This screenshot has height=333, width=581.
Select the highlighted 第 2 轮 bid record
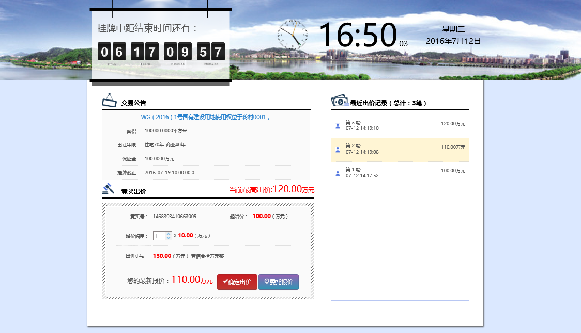point(400,149)
